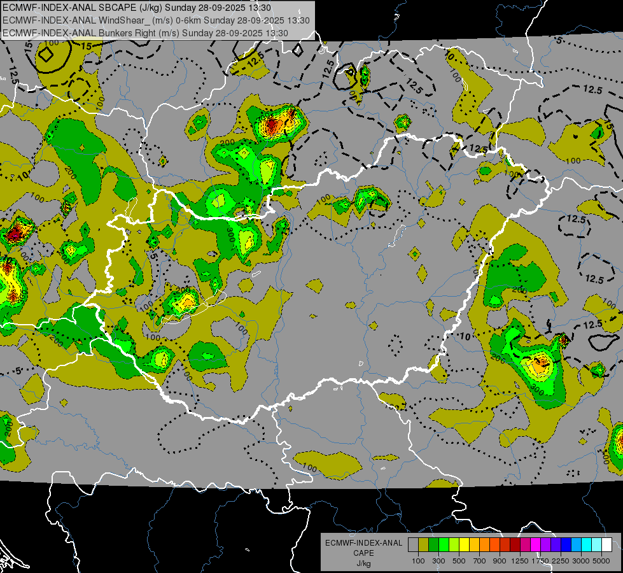Click the legend value label '1250'

[520, 561]
